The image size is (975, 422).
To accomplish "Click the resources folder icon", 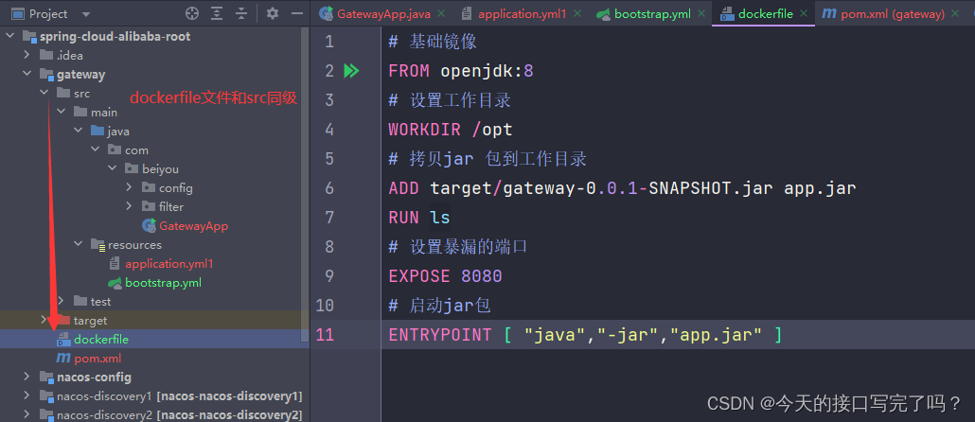I will tap(97, 245).
